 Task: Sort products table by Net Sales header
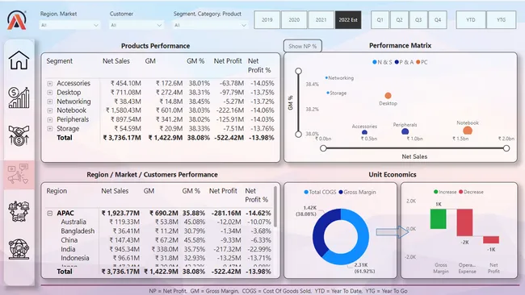click(116, 61)
